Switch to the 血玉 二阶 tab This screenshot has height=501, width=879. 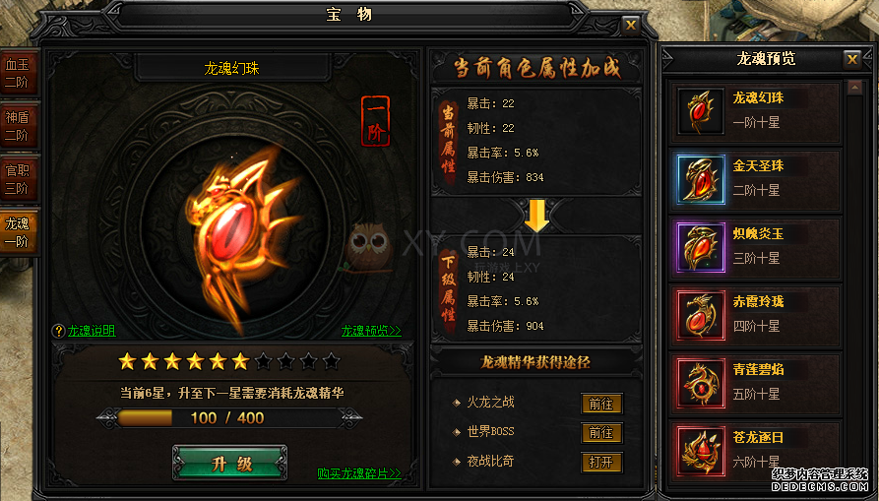click(x=18, y=74)
